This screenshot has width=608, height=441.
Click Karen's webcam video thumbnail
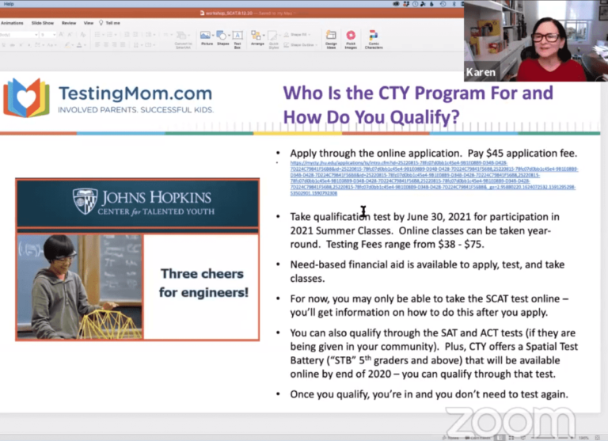pyautogui.click(x=535, y=40)
